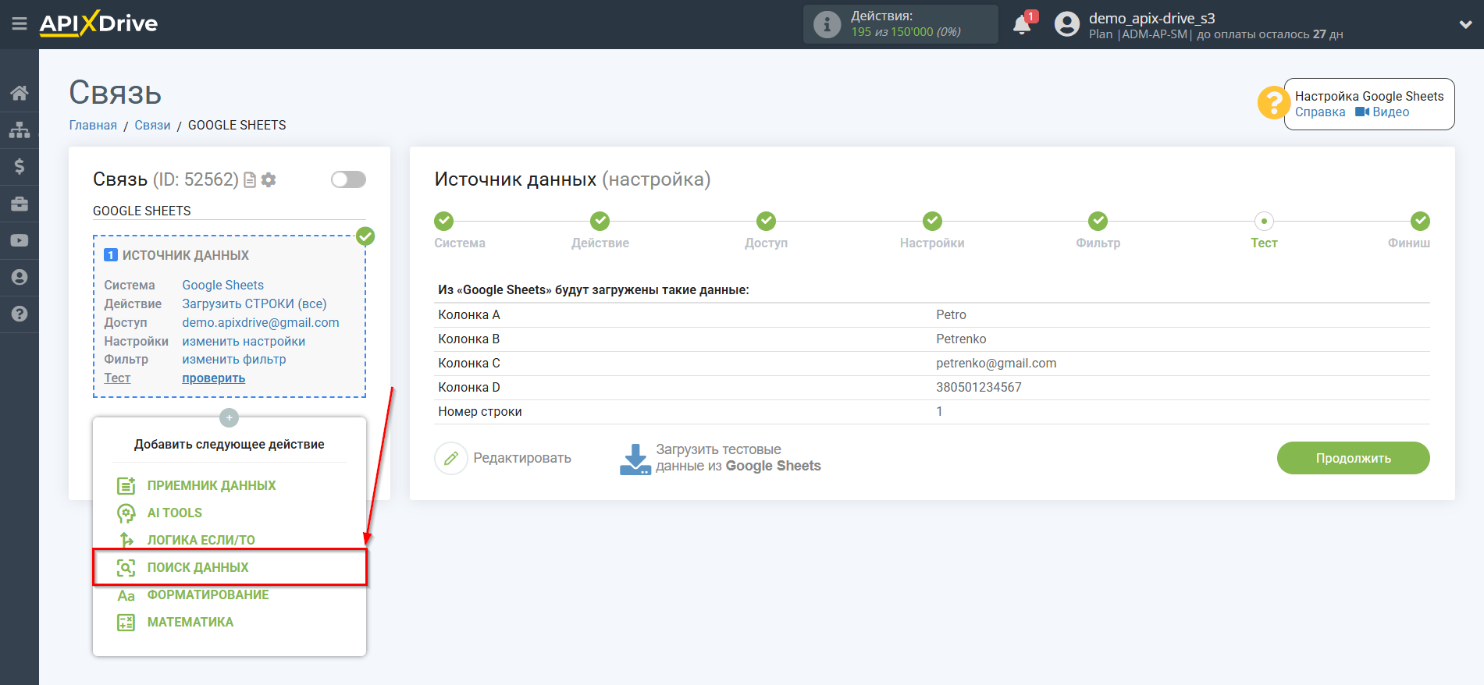This screenshot has height=685, width=1484.
Task: Open the Видео help link
Action: [x=1383, y=112]
